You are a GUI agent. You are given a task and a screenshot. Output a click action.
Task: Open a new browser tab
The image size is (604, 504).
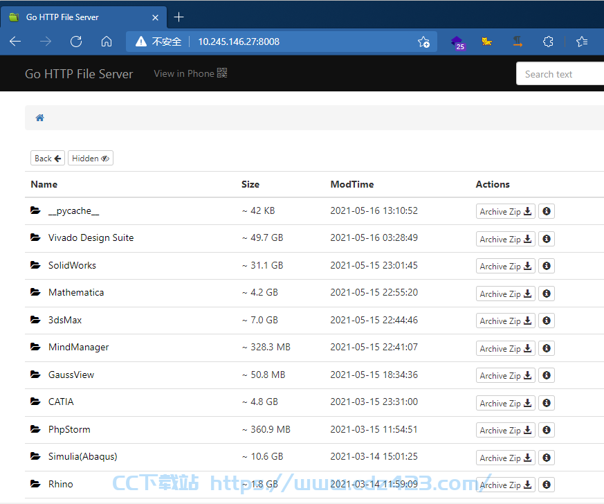click(179, 17)
